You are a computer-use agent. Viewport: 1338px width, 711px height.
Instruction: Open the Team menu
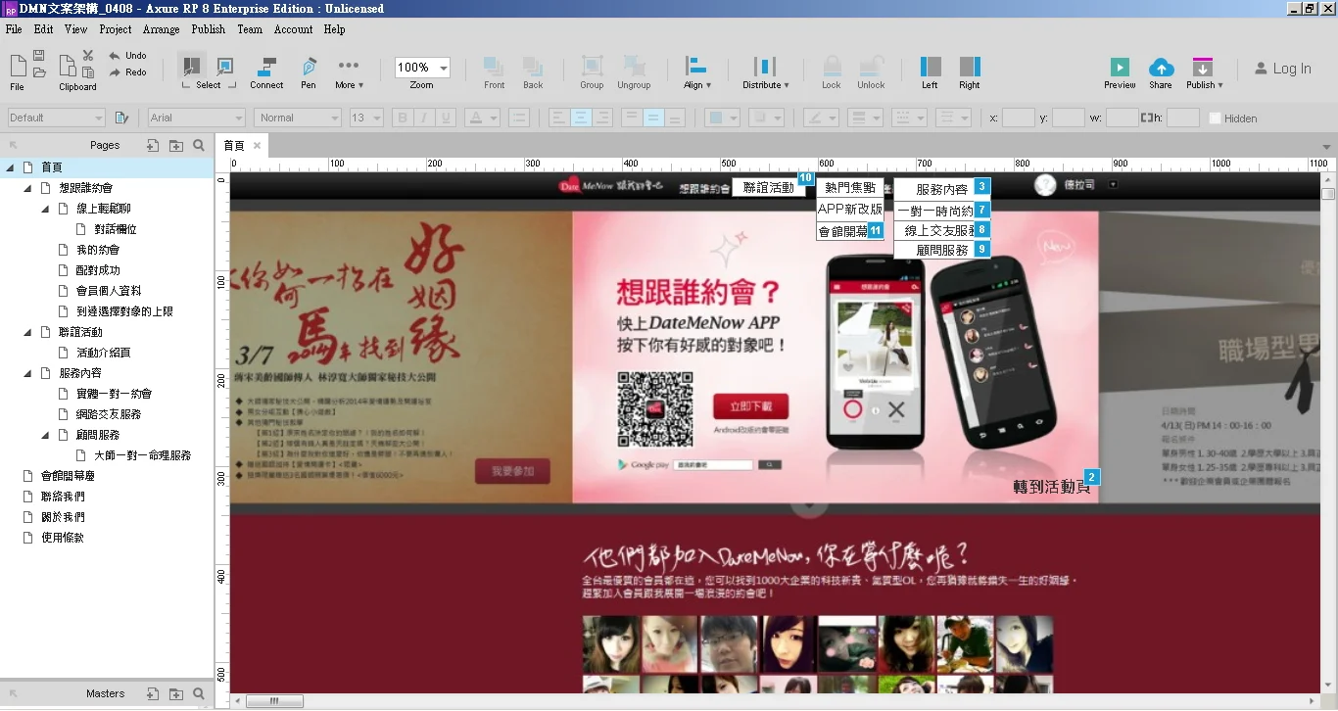tap(250, 29)
